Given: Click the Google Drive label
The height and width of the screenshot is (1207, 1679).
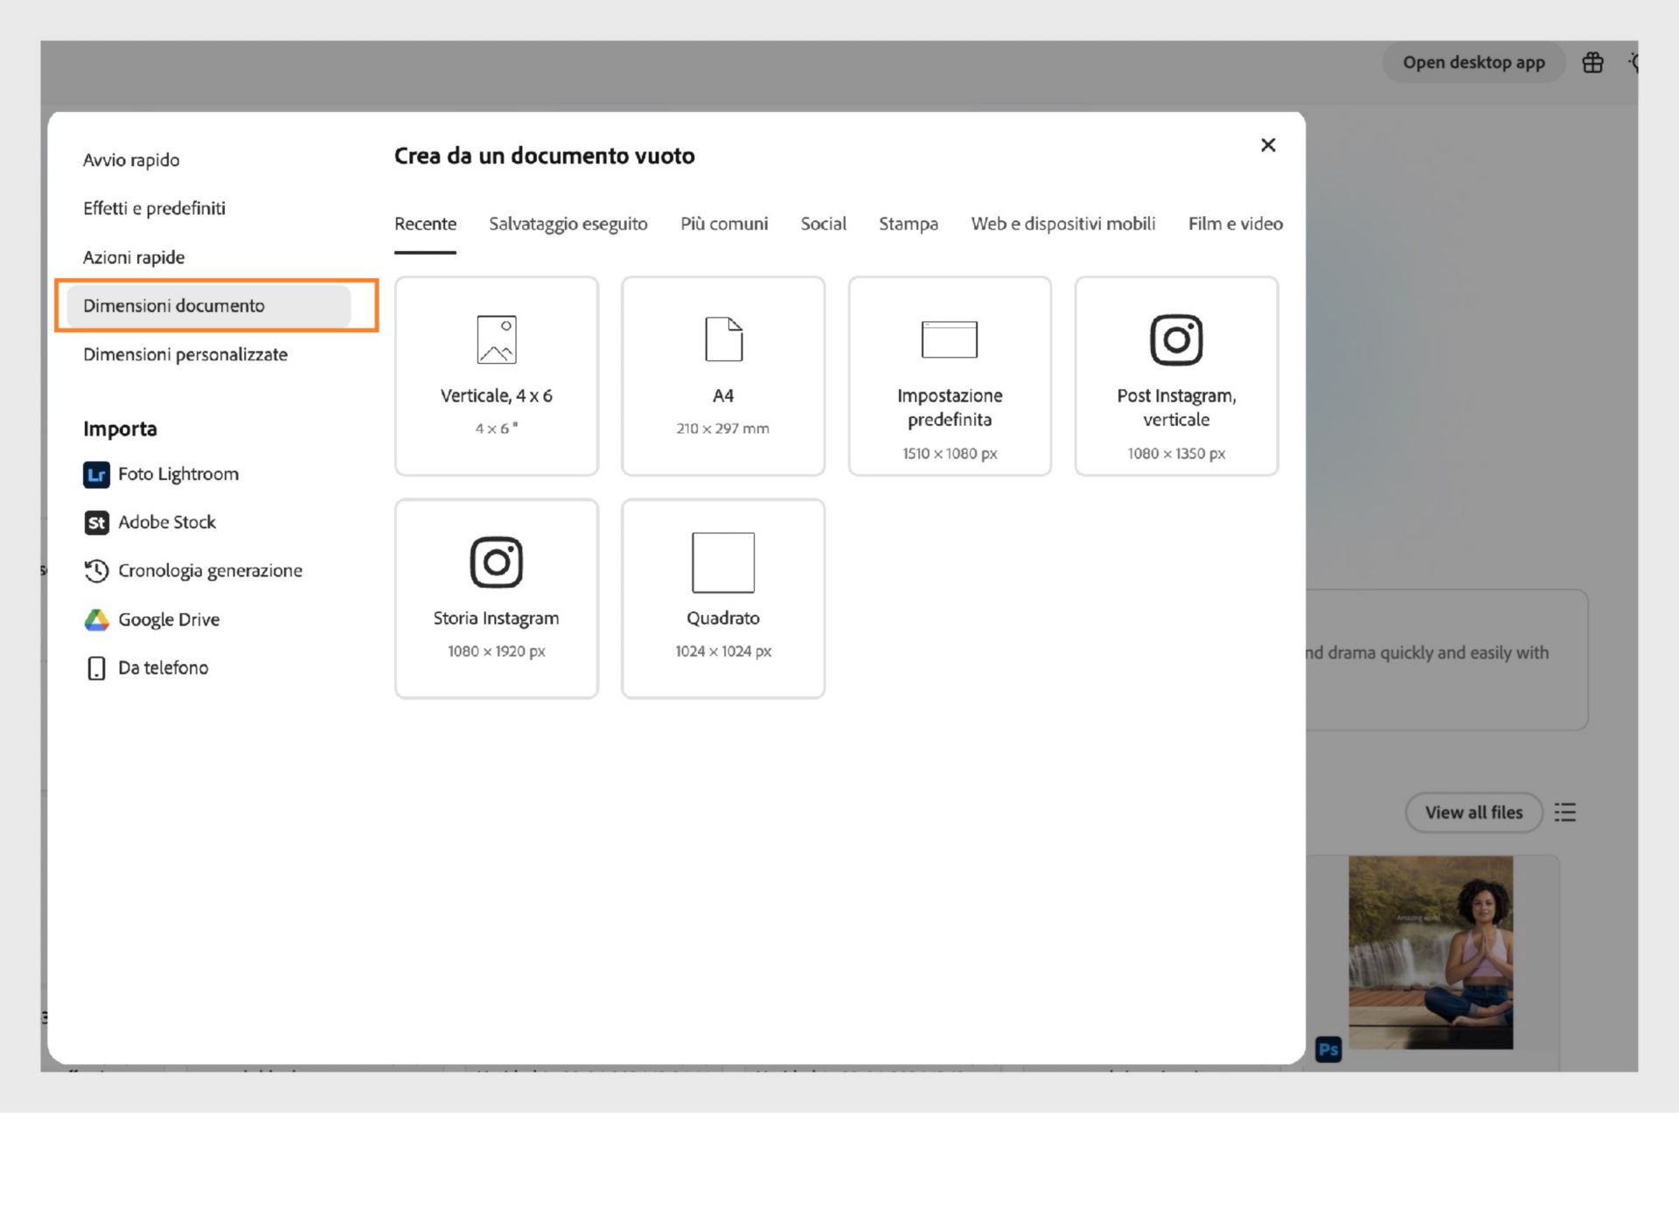Looking at the screenshot, I should pyautogui.click(x=169, y=619).
